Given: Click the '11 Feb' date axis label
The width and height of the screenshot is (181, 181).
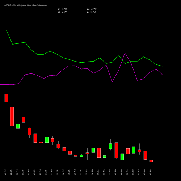Looking at the screenshot, I should point(11,172).
